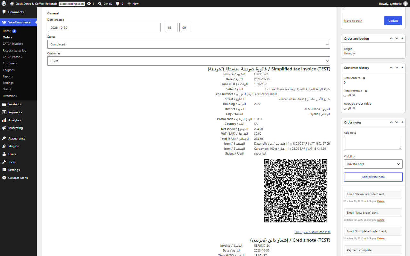This screenshot has width=410, height=256.
Task: Click the home icon for Oasis Dates & Coffee
Action: tap(12, 4)
